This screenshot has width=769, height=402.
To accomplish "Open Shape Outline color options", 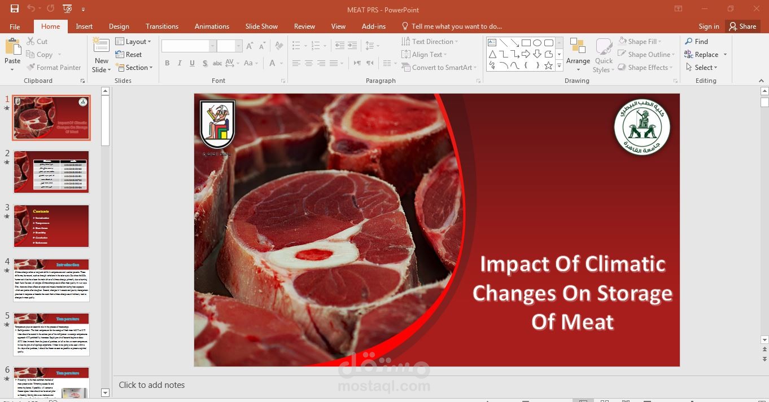I will (646, 55).
